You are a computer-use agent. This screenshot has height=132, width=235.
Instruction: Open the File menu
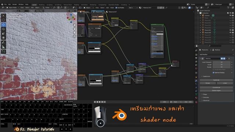tap(6, 4)
